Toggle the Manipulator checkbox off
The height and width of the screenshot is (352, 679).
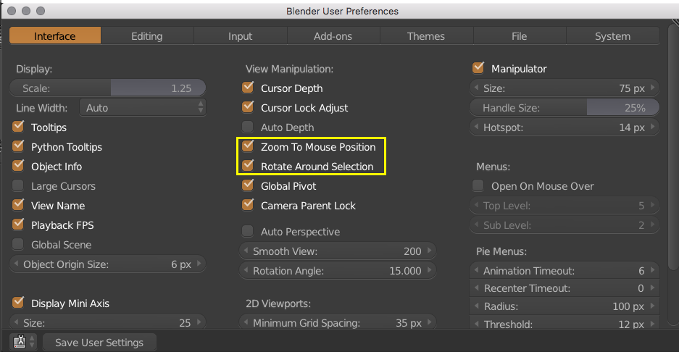[478, 69]
